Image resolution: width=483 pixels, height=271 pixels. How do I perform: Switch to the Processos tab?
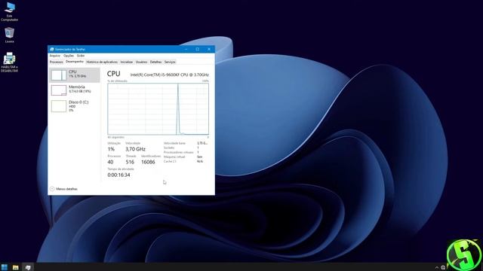tap(57, 62)
